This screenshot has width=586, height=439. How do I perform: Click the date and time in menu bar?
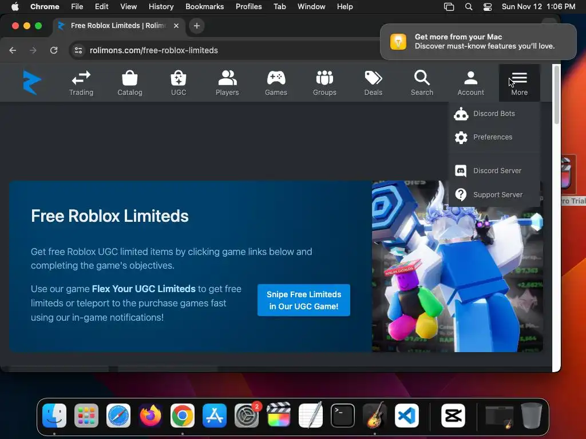[x=538, y=6]
